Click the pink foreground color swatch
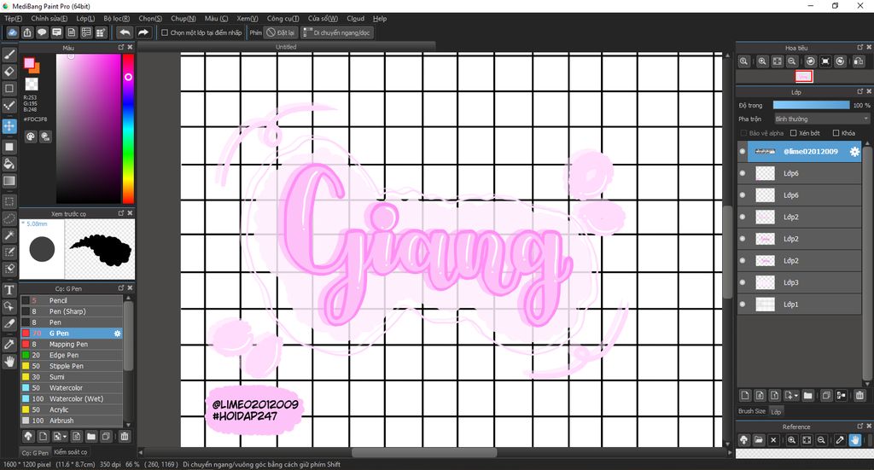This screenshot has width=874, height=470. click(x=29, y=63)
